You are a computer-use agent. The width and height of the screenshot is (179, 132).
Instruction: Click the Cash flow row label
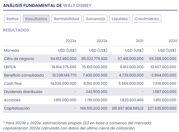pyautogui.click(x=13, y=83)
